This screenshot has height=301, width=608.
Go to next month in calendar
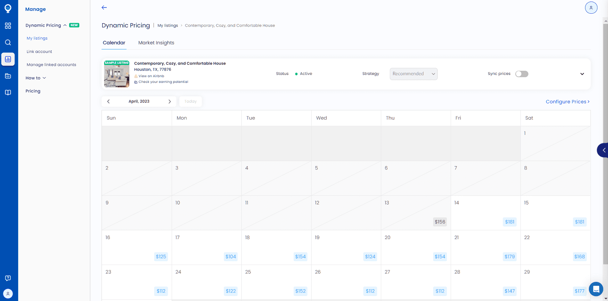pyautogui.click(x=169, y=101)
